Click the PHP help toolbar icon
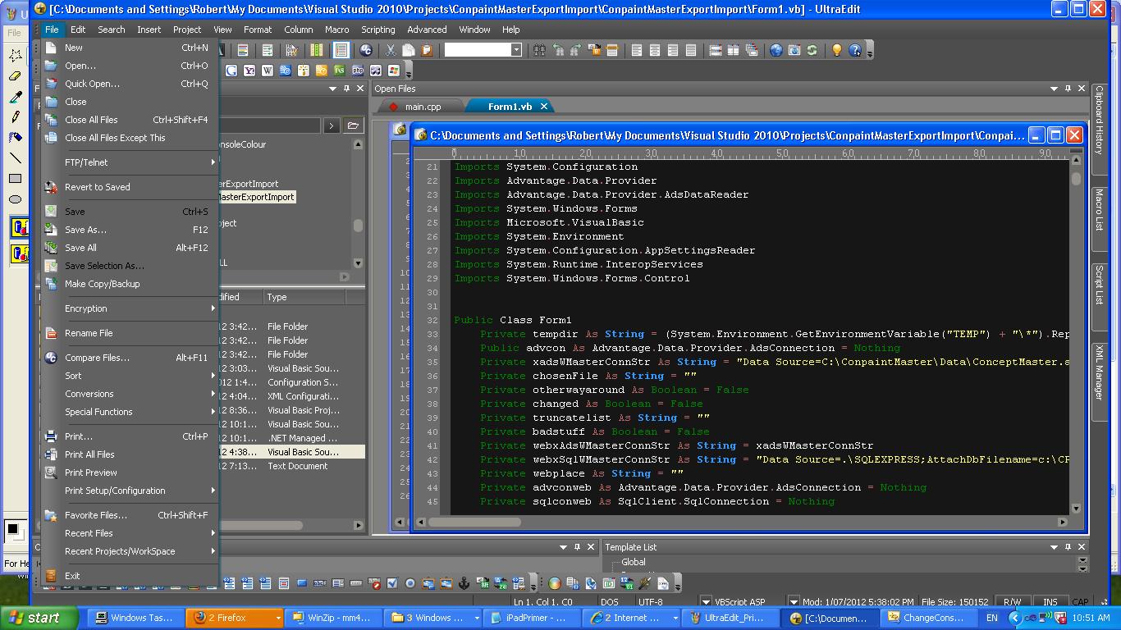The height and width of the screenshot is (630, 1121). coord(358,71)
